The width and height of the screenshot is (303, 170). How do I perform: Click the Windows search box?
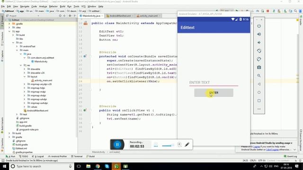(x=42, y=166)
